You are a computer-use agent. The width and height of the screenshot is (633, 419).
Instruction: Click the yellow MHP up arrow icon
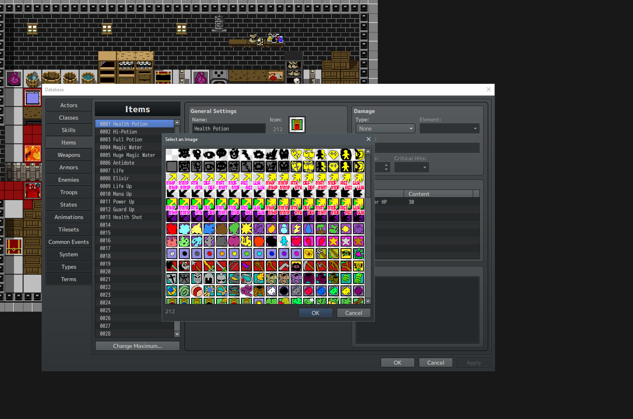tap(172, 179)
